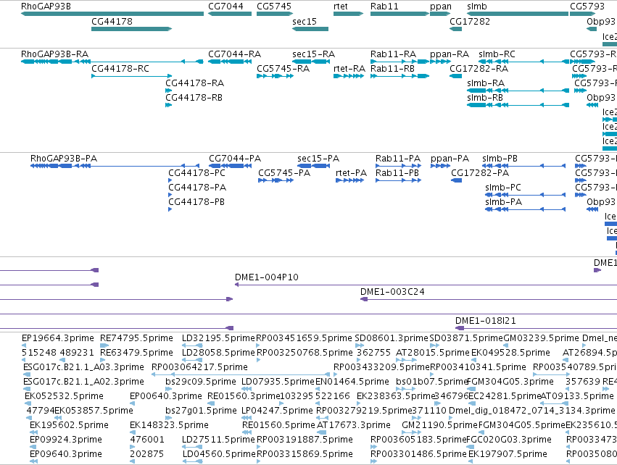
Task: Click EST EK052532.5prime
Action: [x=28, y=403]
